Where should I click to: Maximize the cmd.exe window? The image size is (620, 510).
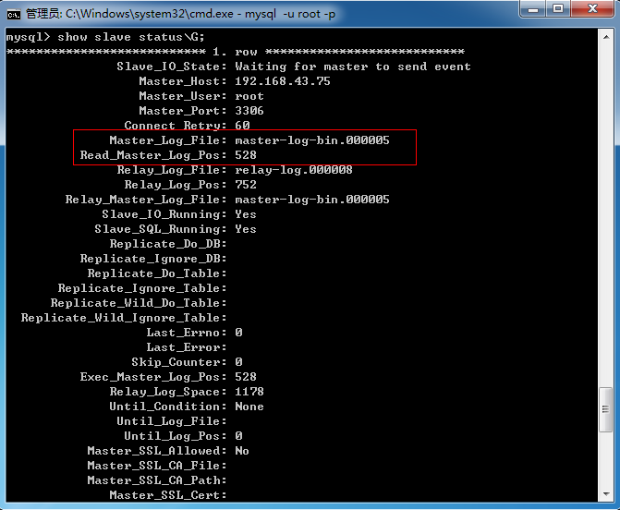point(558,8)
